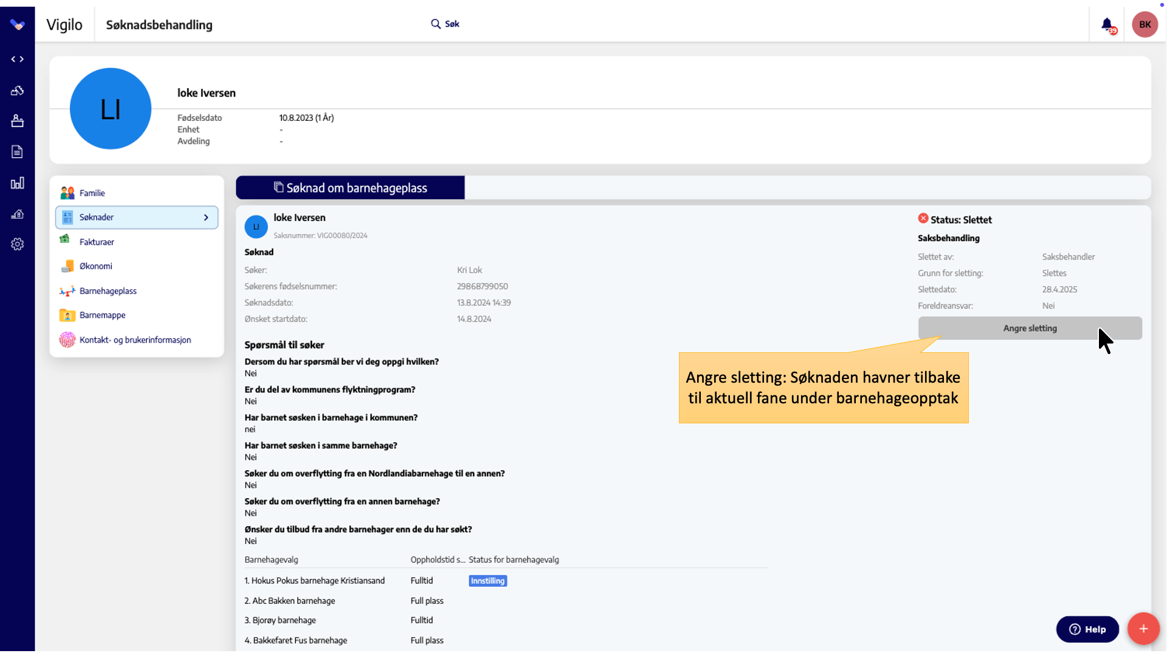The image size is (1167, 656).
Task: Click the Vigilo title text
Action: pos(64,25)
